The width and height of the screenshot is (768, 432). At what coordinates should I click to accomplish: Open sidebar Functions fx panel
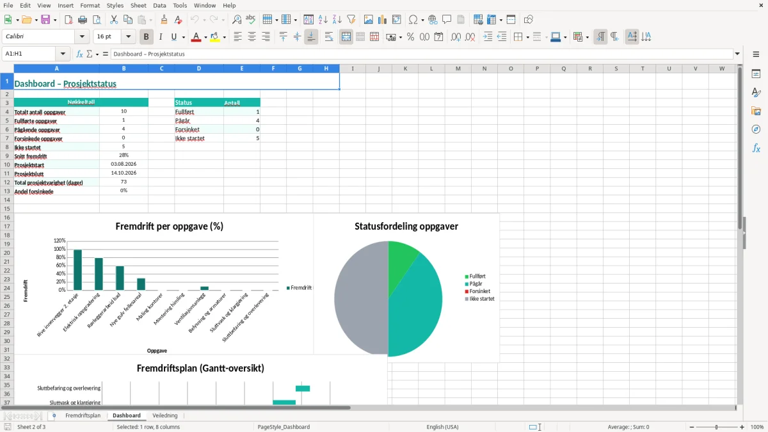[x=756, y=148]
